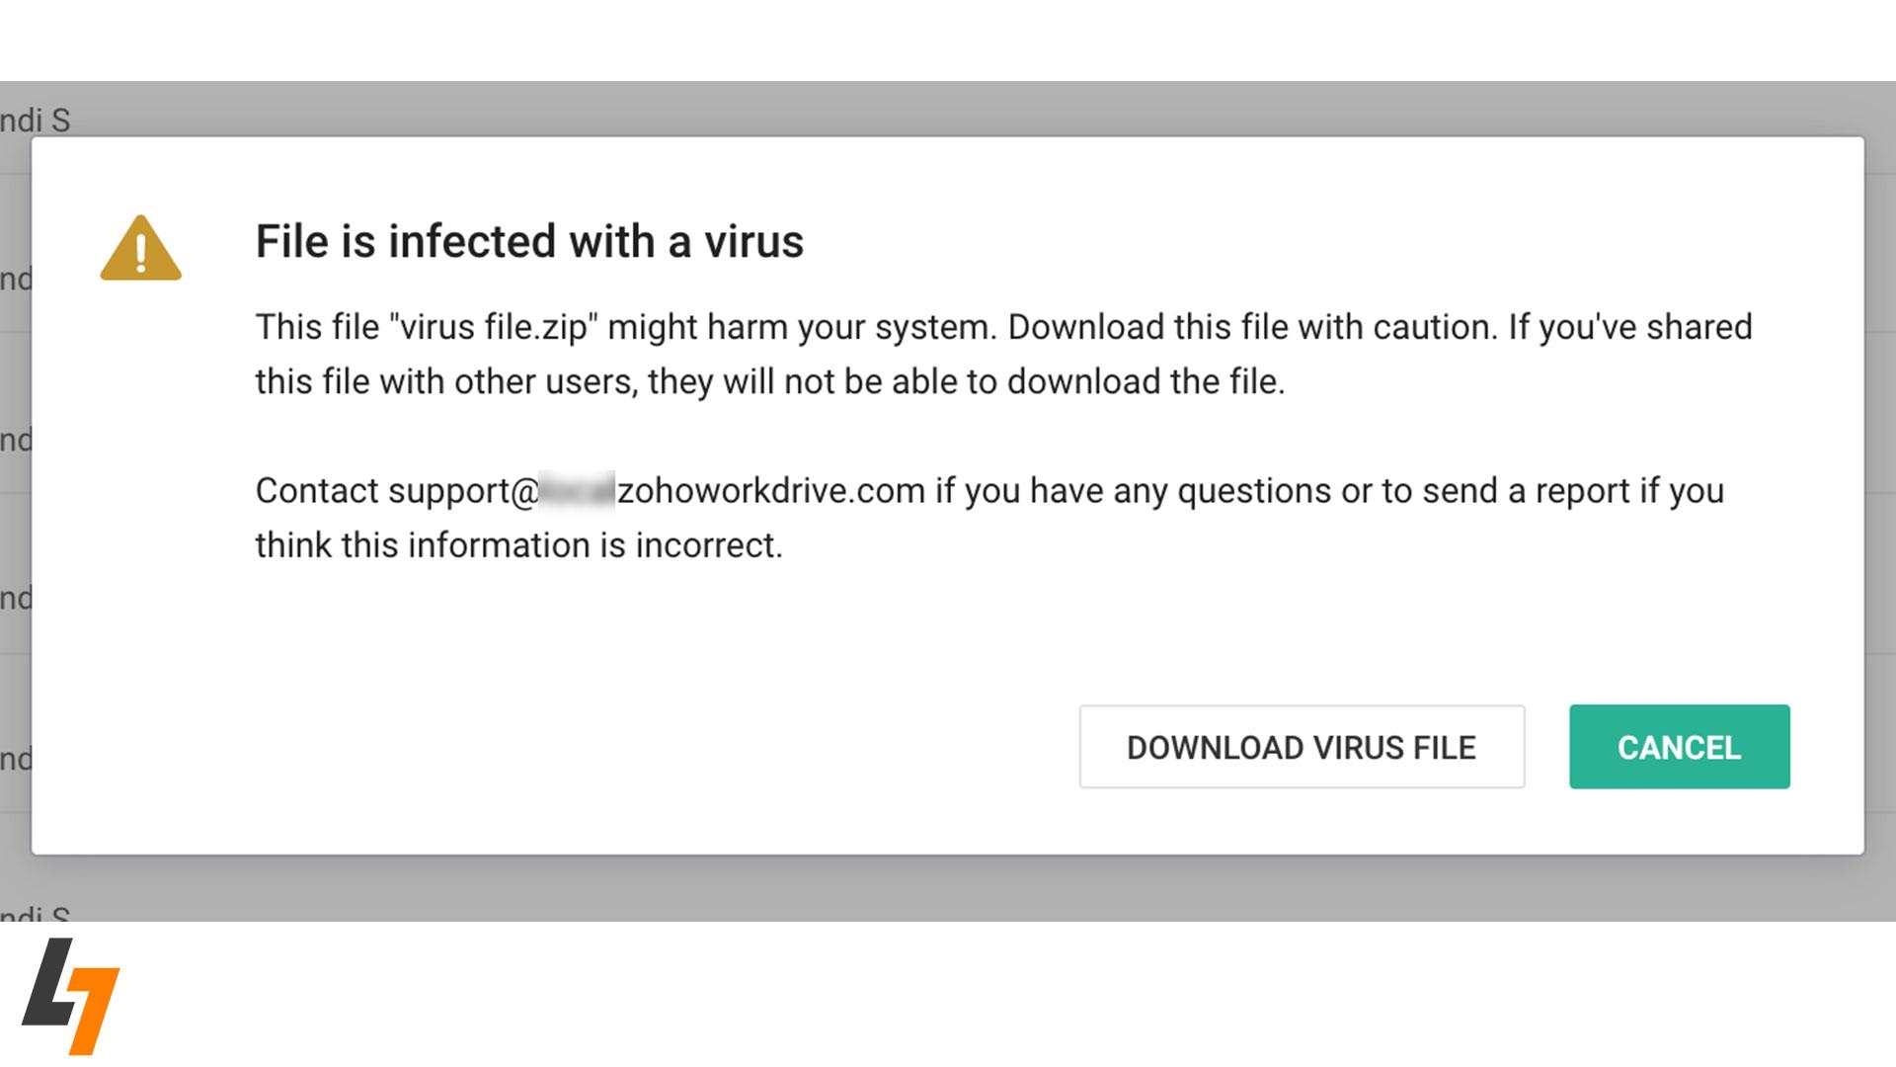The width and height of the screenshot is (1896, 1067).
Task: Click the "File is infected with a virus" heading
Action: [x=529, y=242]
